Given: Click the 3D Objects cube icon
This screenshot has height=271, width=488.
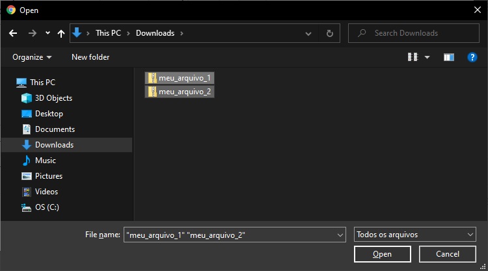Looking at the screenshot, I should click(27, 98).
